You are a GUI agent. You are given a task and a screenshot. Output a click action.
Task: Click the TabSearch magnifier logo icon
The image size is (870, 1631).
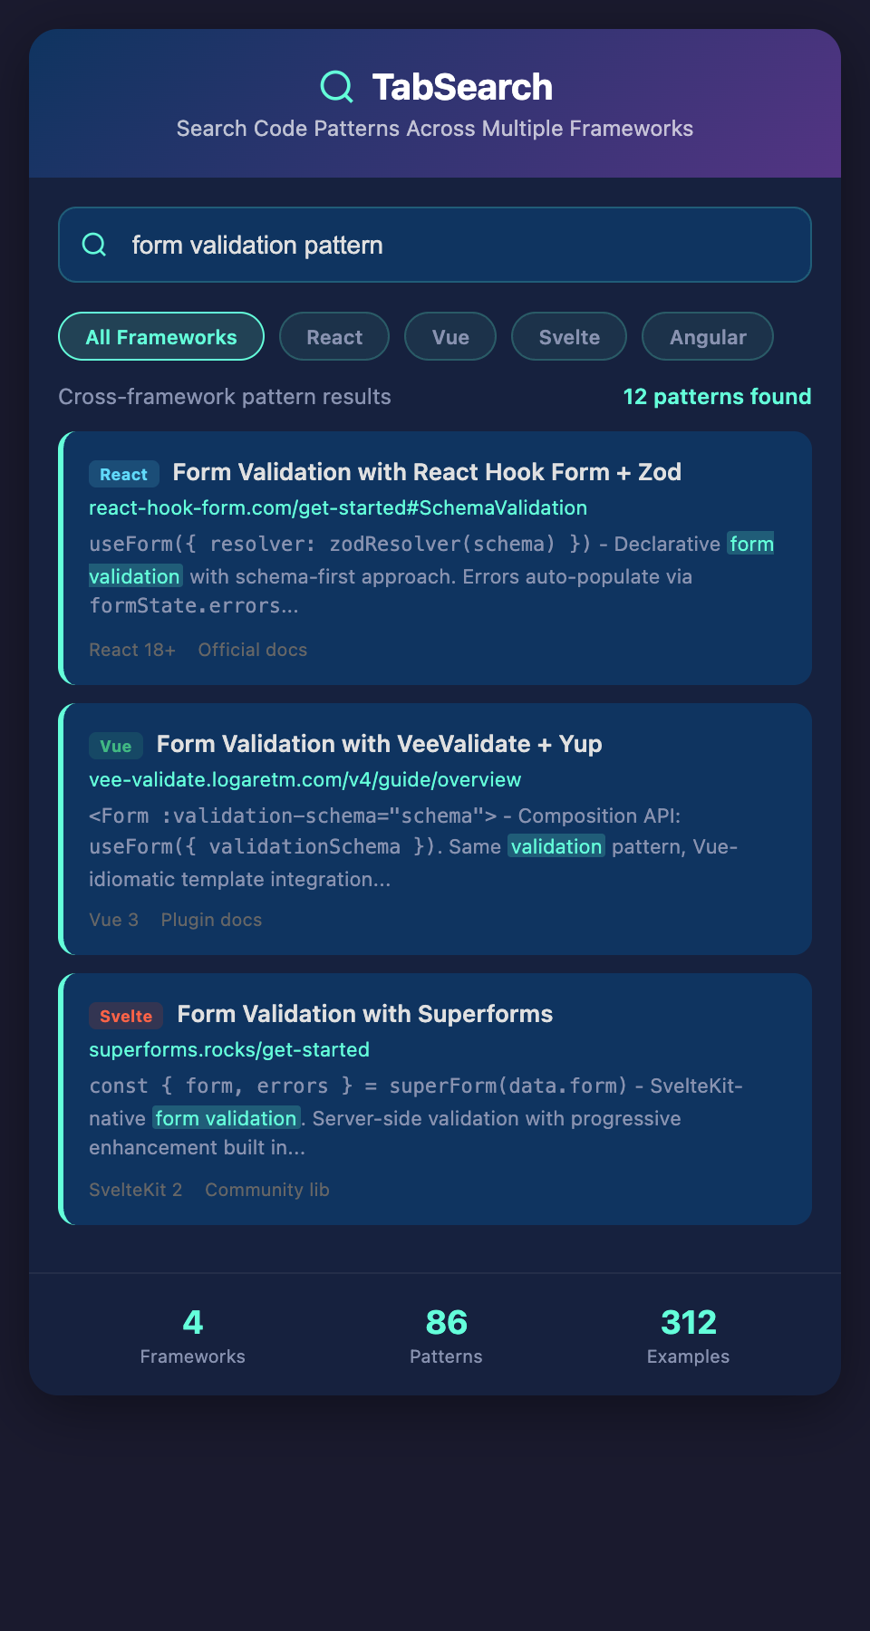click(x=336, y=86)
